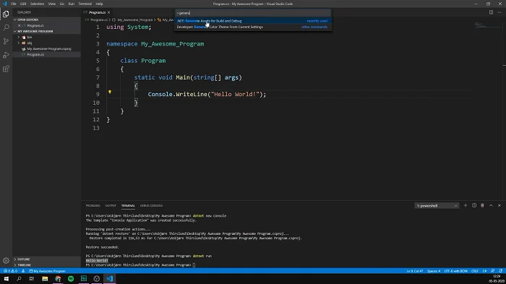Click the notifications bell in status bar
This screenshot has height=284, width=506.
point(500,271)
